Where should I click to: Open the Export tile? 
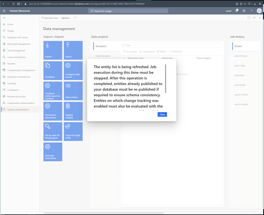(73, 50)
